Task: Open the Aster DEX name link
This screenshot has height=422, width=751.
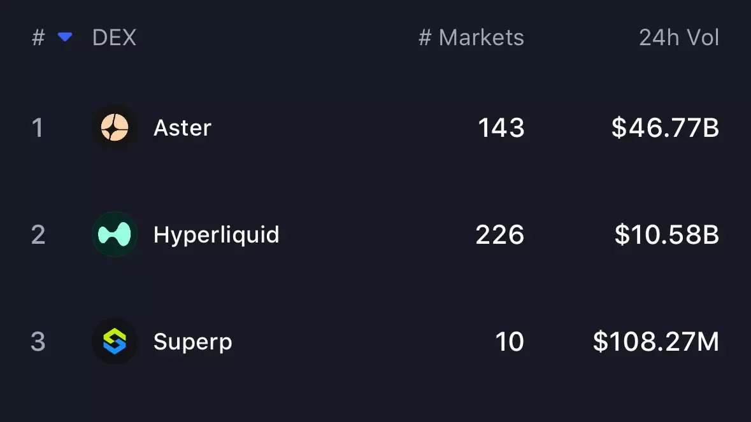Action: click(x=182, y=128)
